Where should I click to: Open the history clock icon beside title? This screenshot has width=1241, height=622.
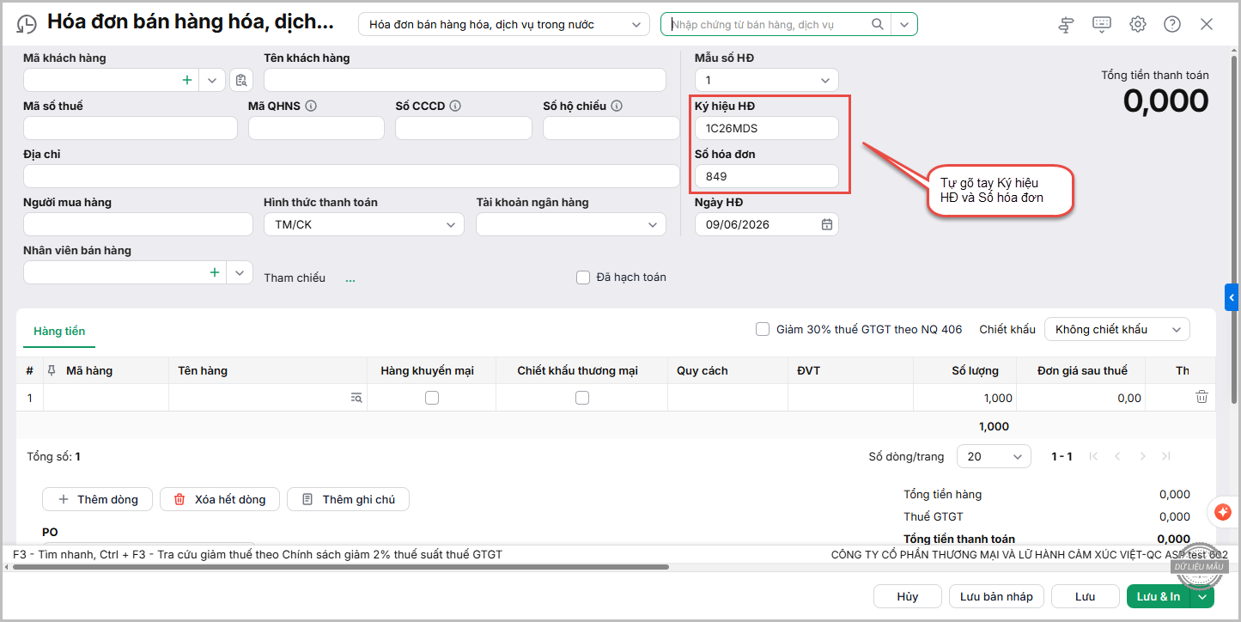pyautogui.click(x=27, y=24)
